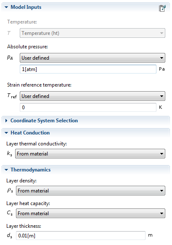Open the Layer density dropdown

tap(90, 191)
